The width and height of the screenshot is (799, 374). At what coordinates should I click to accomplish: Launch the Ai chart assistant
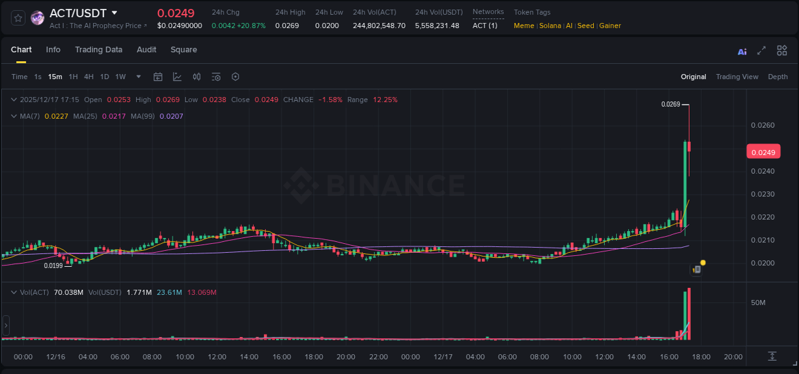741,50
